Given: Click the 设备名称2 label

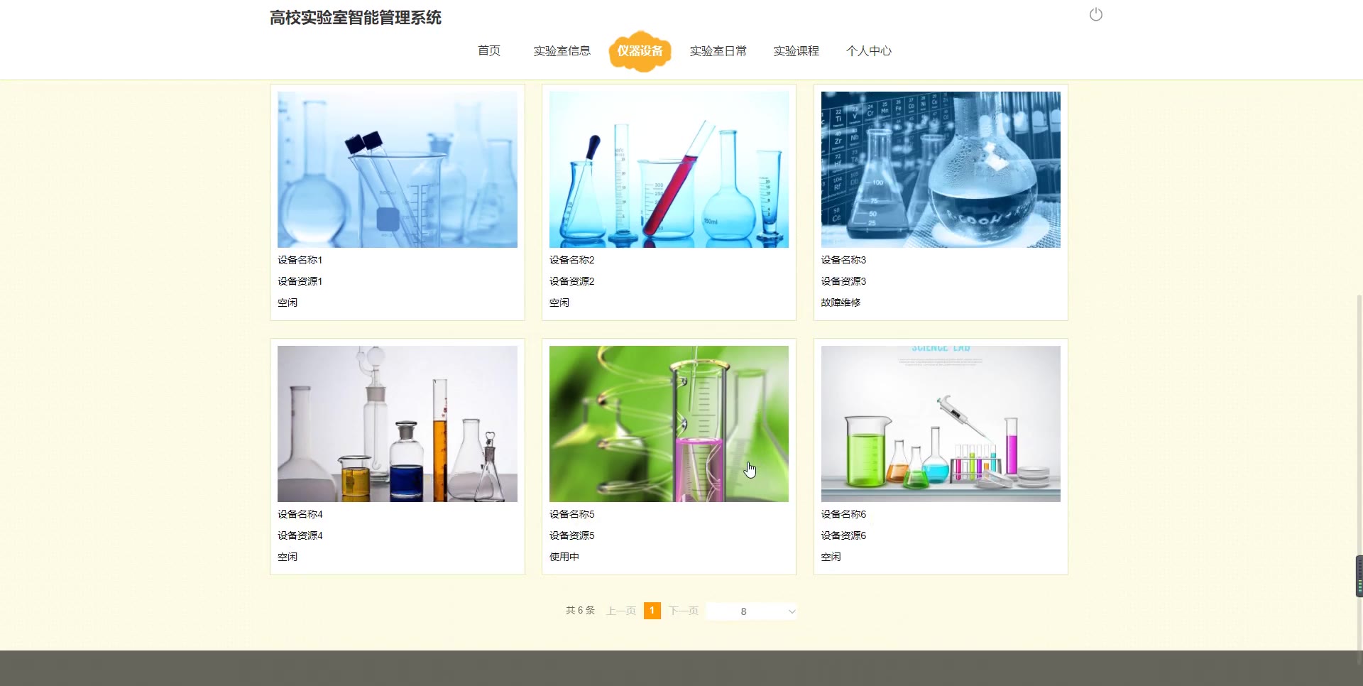Looking at the screenshot, I should [572, 260].
